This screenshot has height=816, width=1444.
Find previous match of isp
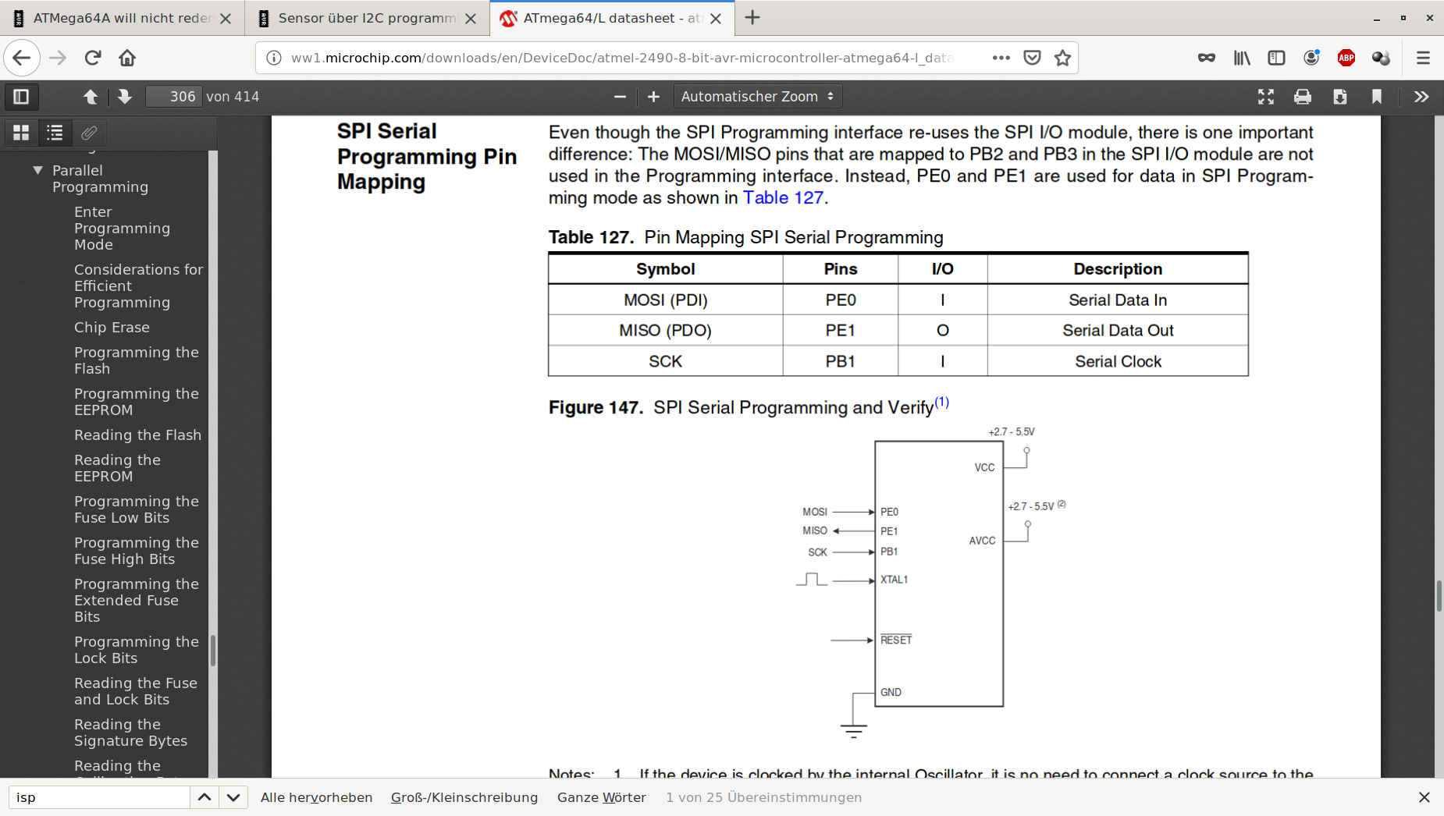point(205,797)
